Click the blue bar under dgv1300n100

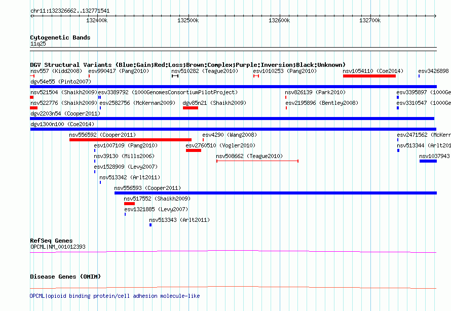point(233,129)
